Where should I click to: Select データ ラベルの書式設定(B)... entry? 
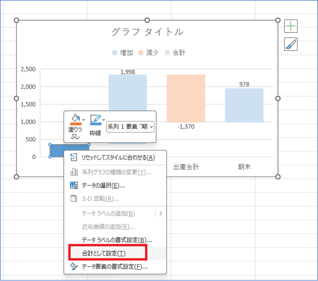pyautogui.click(x=115, y=240)
